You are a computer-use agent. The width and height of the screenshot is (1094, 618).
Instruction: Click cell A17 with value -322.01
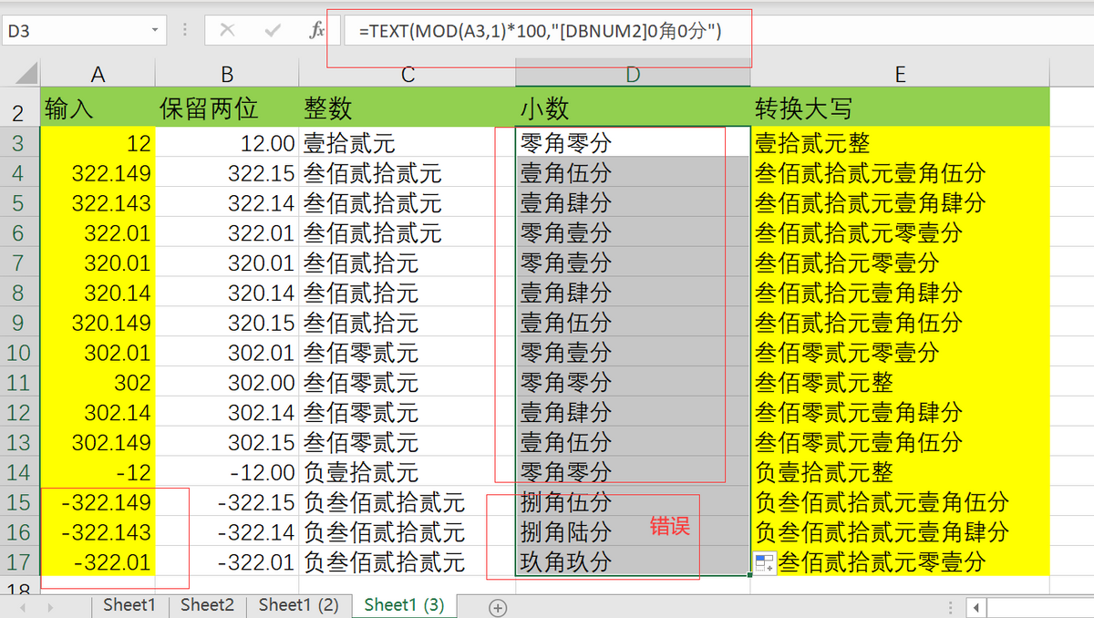98,561
